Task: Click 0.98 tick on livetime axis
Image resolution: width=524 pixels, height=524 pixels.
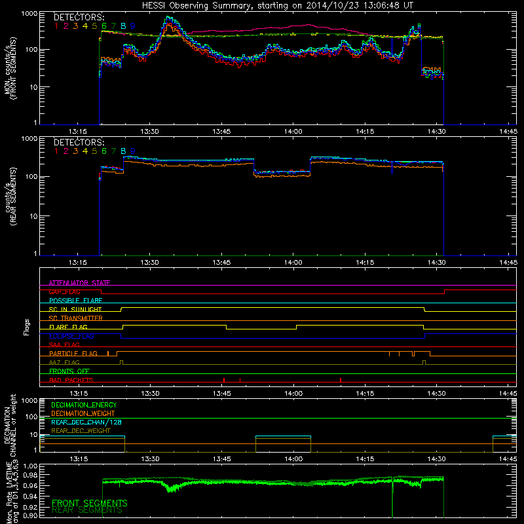Action: tap(30, 475)
